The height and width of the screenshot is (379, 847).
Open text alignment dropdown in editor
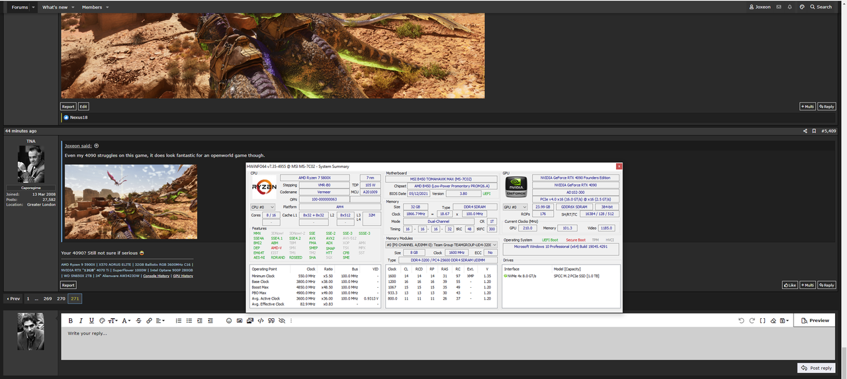160,320
